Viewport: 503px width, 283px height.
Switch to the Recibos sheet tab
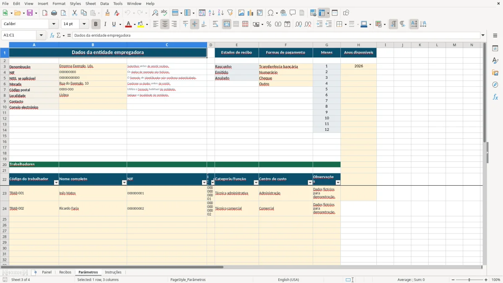pos(65,273)
